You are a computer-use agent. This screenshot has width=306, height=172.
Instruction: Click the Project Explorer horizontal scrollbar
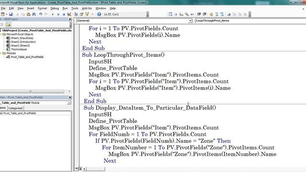32,91
